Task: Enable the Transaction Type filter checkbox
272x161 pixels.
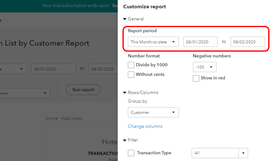Action: pyautogui.click(x=131, y=153)
